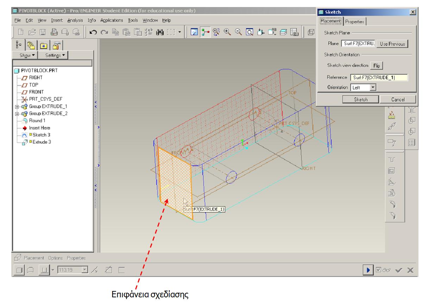Resume the paused feature tool
The width and height of the screenshot is (441, 304).
click(x=368, y=270)
